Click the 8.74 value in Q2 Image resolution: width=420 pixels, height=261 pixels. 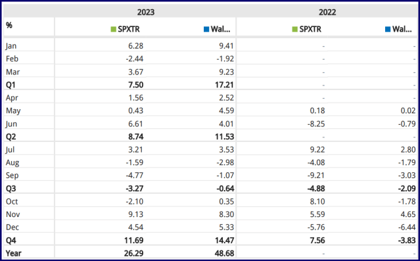tap(135, 137)
